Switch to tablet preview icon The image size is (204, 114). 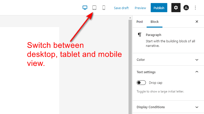94,8
